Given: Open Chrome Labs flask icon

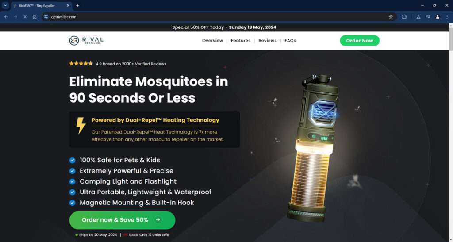Looking at the screenshot, I should [x=418, y=17].
